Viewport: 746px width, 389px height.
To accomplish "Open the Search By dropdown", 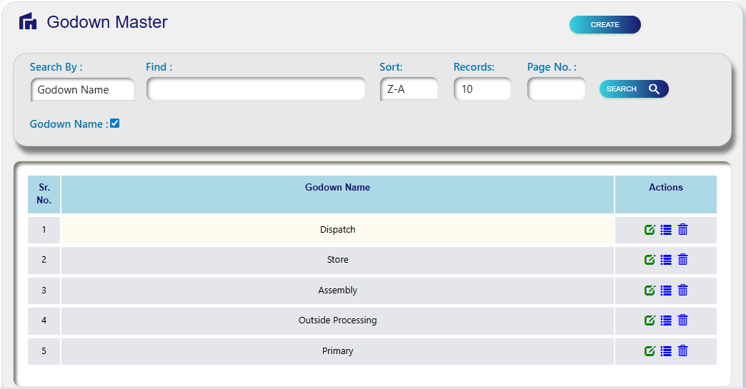I will tap(83, 90).
